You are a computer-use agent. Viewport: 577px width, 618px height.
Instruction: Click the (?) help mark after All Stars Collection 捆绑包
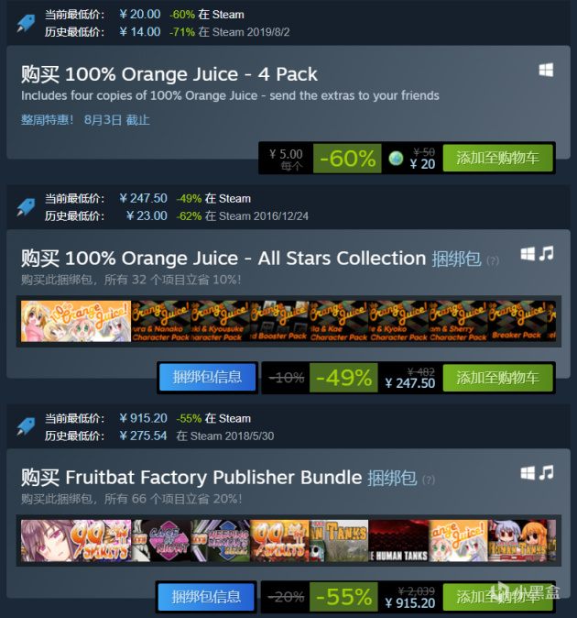493,261
